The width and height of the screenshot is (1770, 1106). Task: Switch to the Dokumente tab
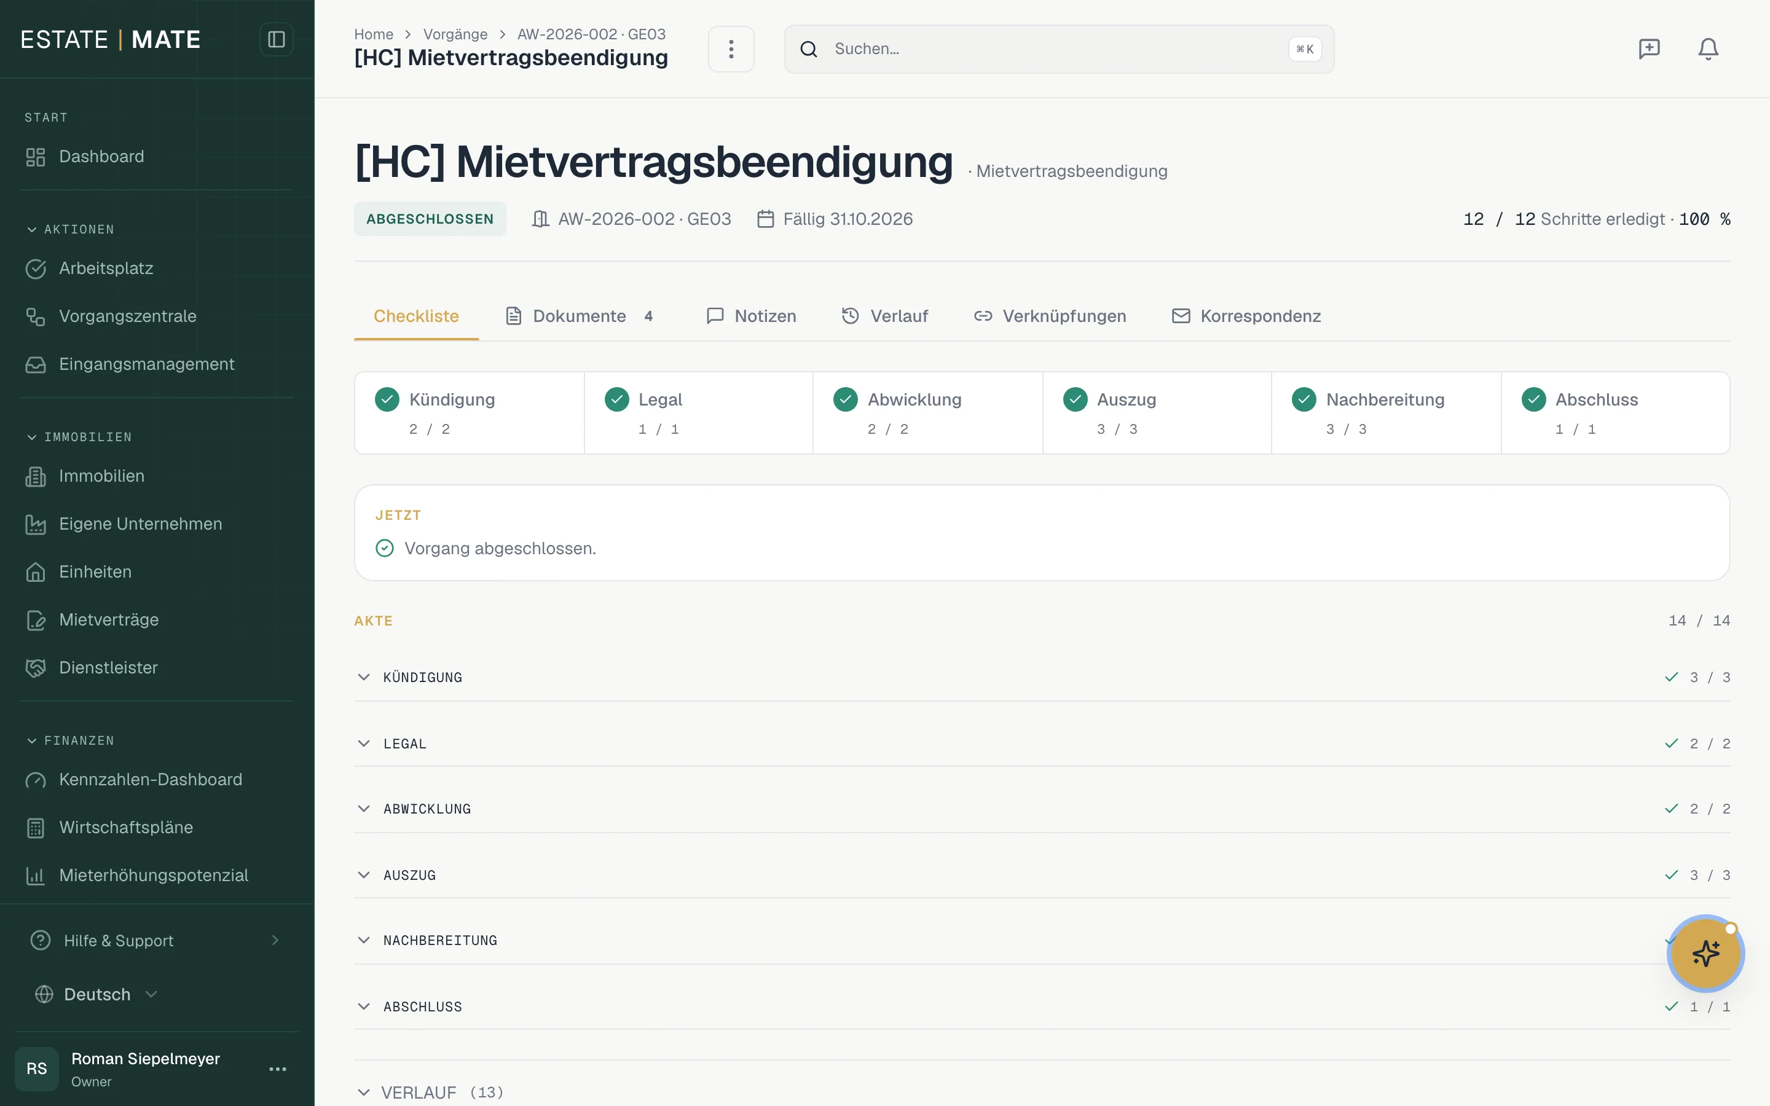580,316
